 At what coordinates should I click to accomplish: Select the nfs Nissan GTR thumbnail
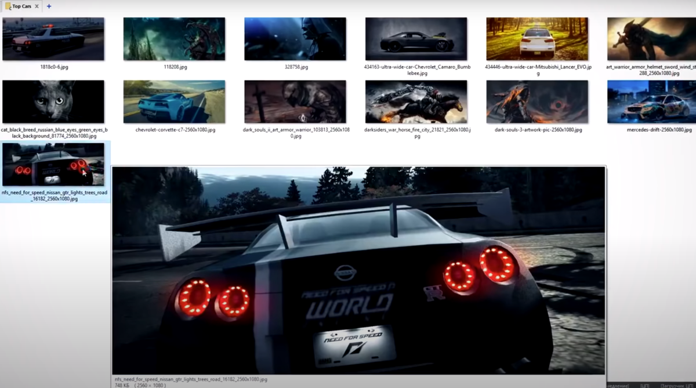pos(53,165)
